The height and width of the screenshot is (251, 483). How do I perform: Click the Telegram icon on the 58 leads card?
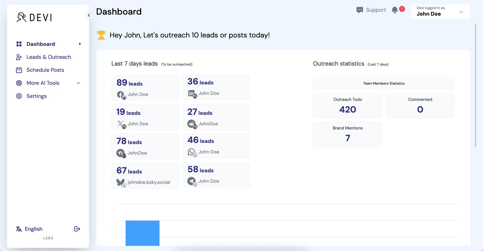point(192,181)
